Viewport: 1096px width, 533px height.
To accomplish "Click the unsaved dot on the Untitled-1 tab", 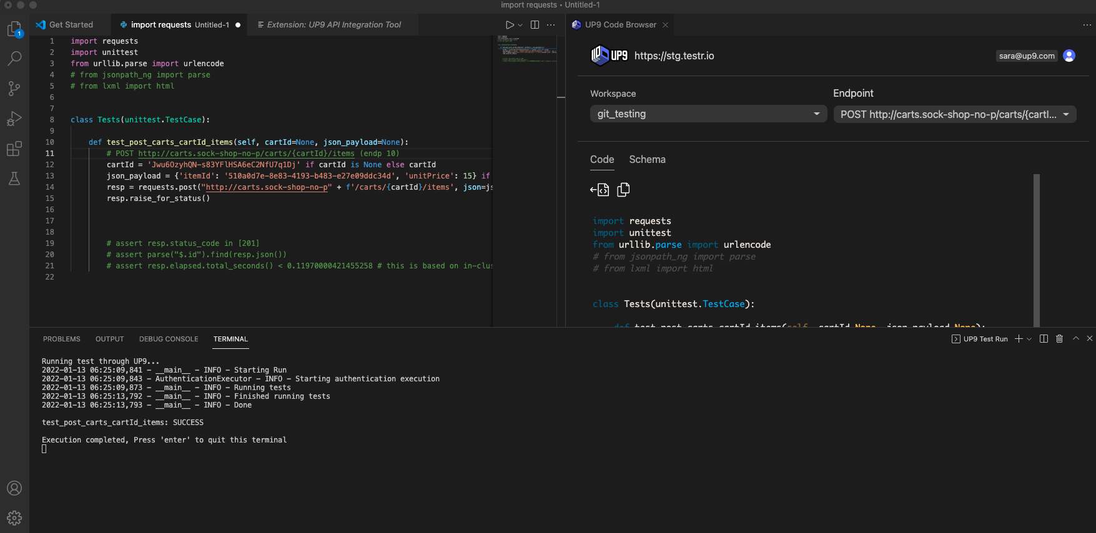I will point(238,25).
